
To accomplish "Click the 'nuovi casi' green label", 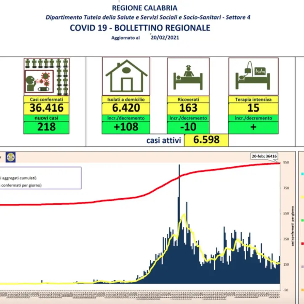I will pyautogui.click(x=47, y=118).
